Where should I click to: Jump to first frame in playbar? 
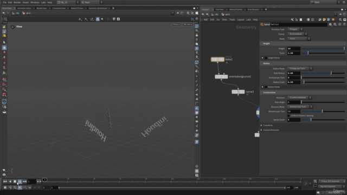5,181
